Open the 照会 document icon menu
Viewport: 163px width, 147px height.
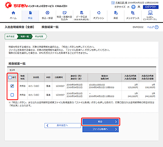(31, 13)
